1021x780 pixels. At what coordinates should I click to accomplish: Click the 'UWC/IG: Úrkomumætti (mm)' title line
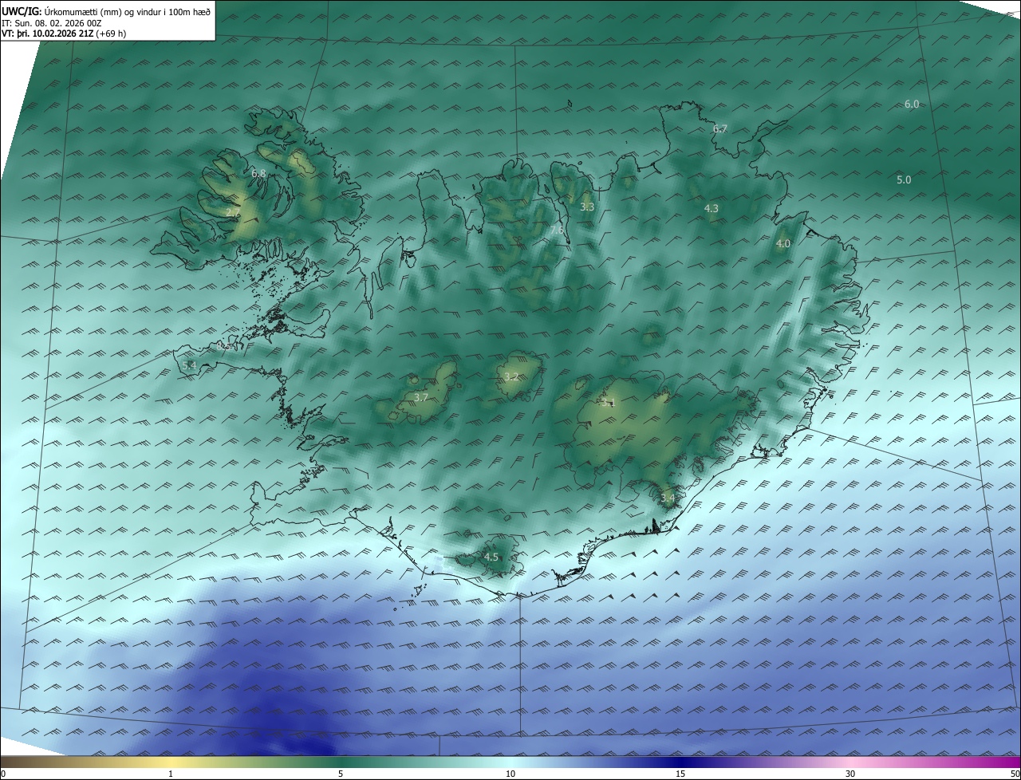pyautogui.click(x=106, y=11)
